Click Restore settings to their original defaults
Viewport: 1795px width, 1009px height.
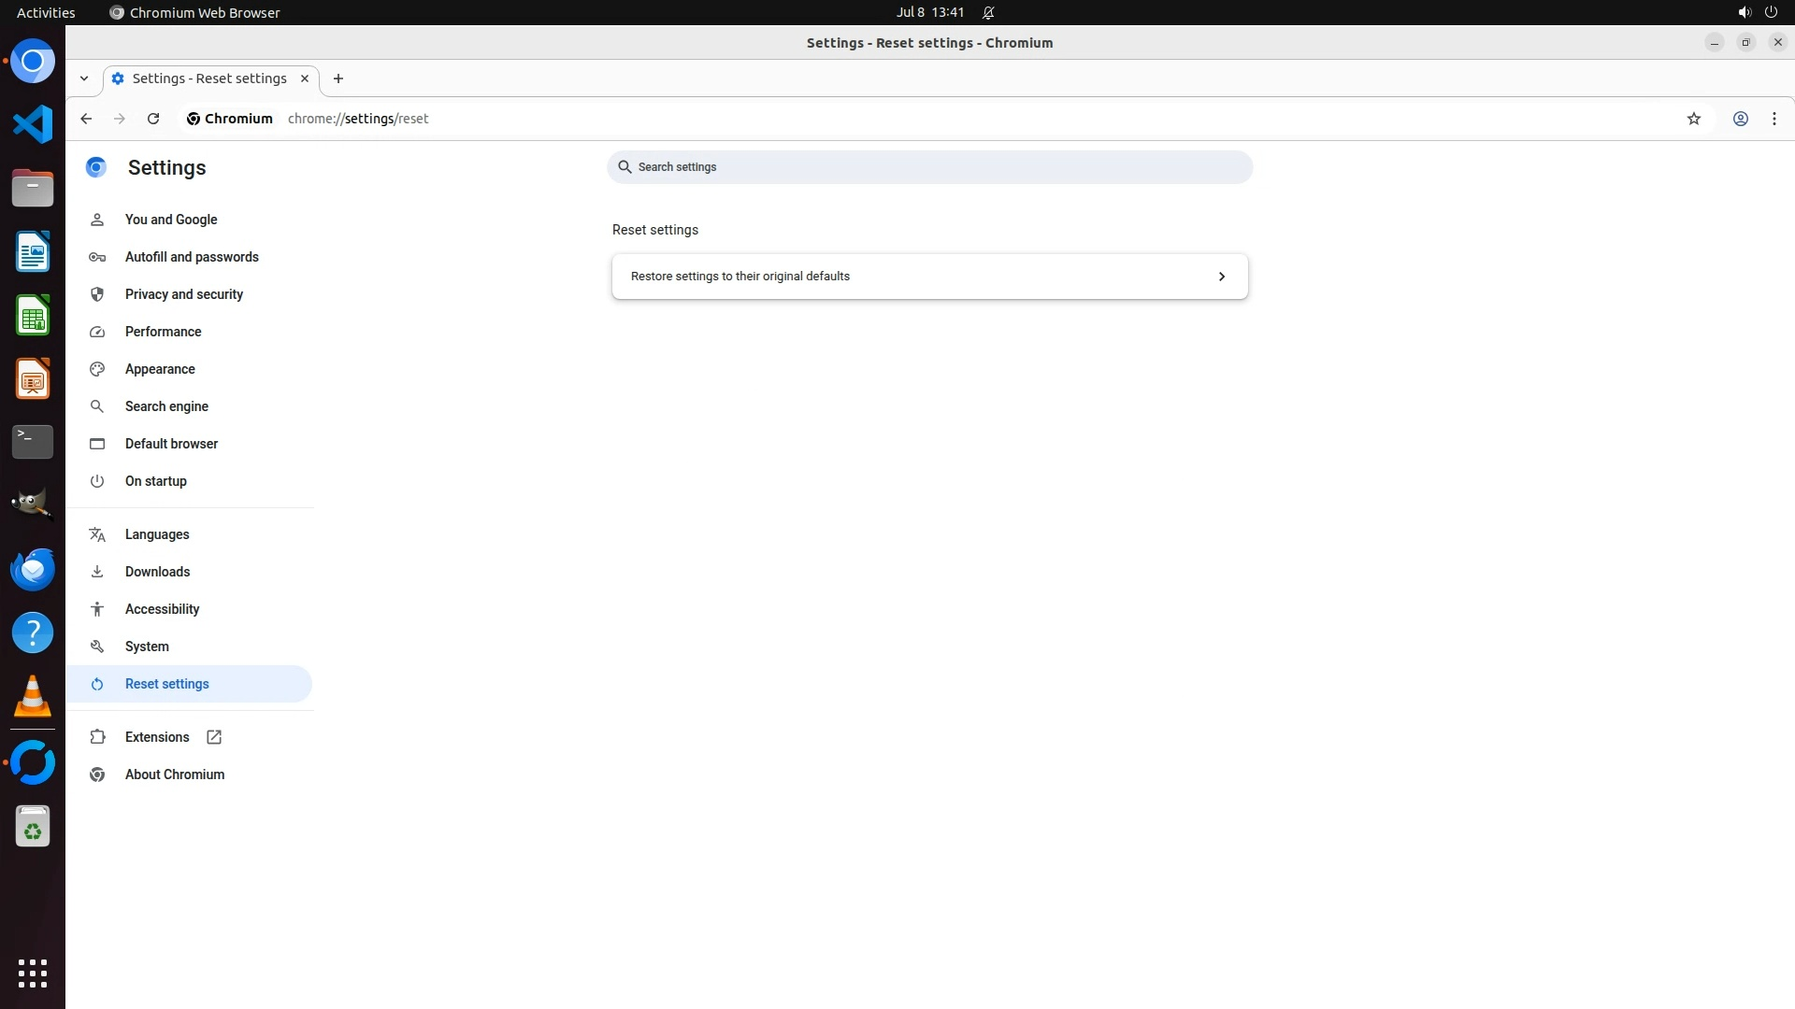click(740, 277)
